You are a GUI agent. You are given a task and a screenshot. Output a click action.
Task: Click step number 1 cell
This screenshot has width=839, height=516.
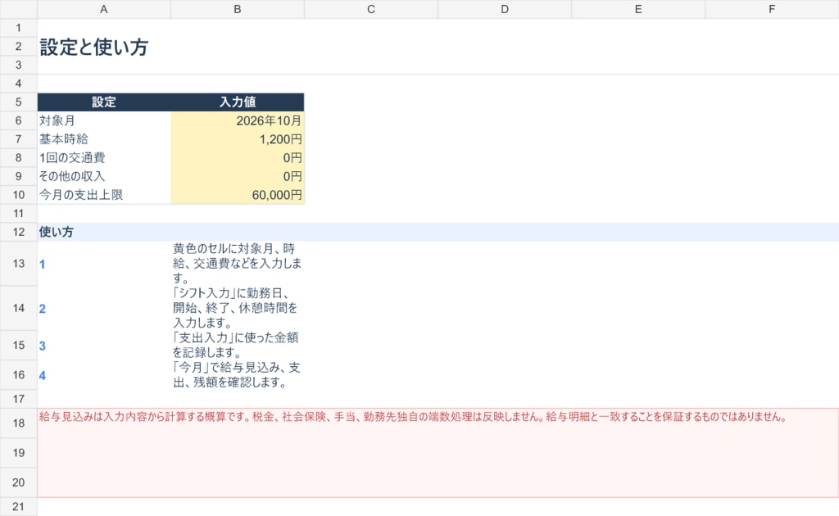tap(104, 264)
